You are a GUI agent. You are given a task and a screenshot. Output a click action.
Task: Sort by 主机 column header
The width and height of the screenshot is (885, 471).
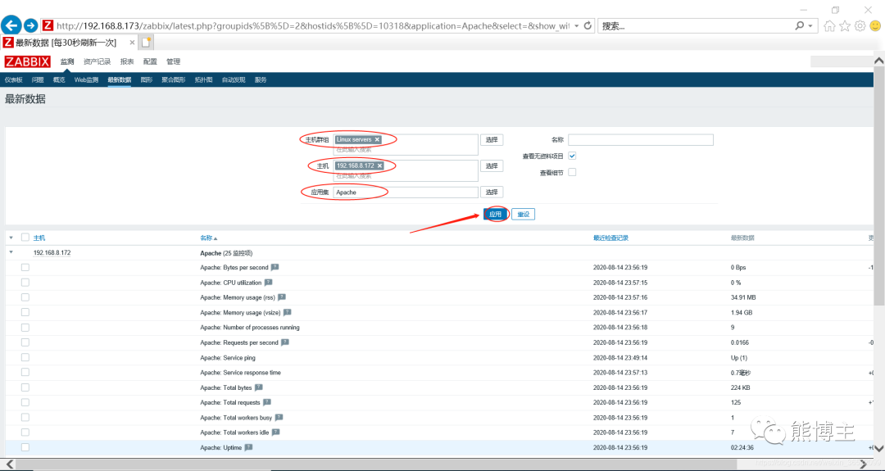coord(39,238)
